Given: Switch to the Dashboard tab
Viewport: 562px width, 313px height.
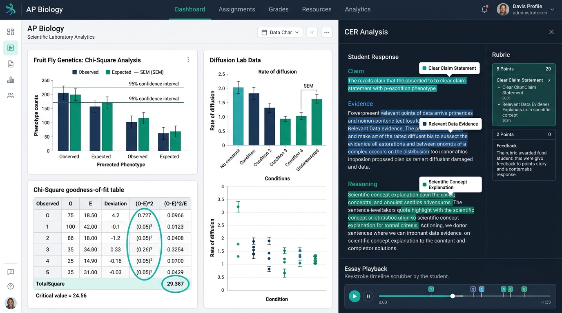Looking at the screenshot, I should pos(190,9).
